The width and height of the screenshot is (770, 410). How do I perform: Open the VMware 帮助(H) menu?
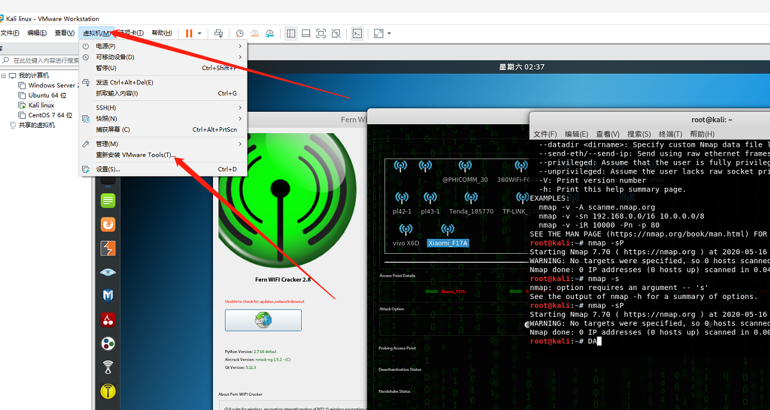coord(162,33)
